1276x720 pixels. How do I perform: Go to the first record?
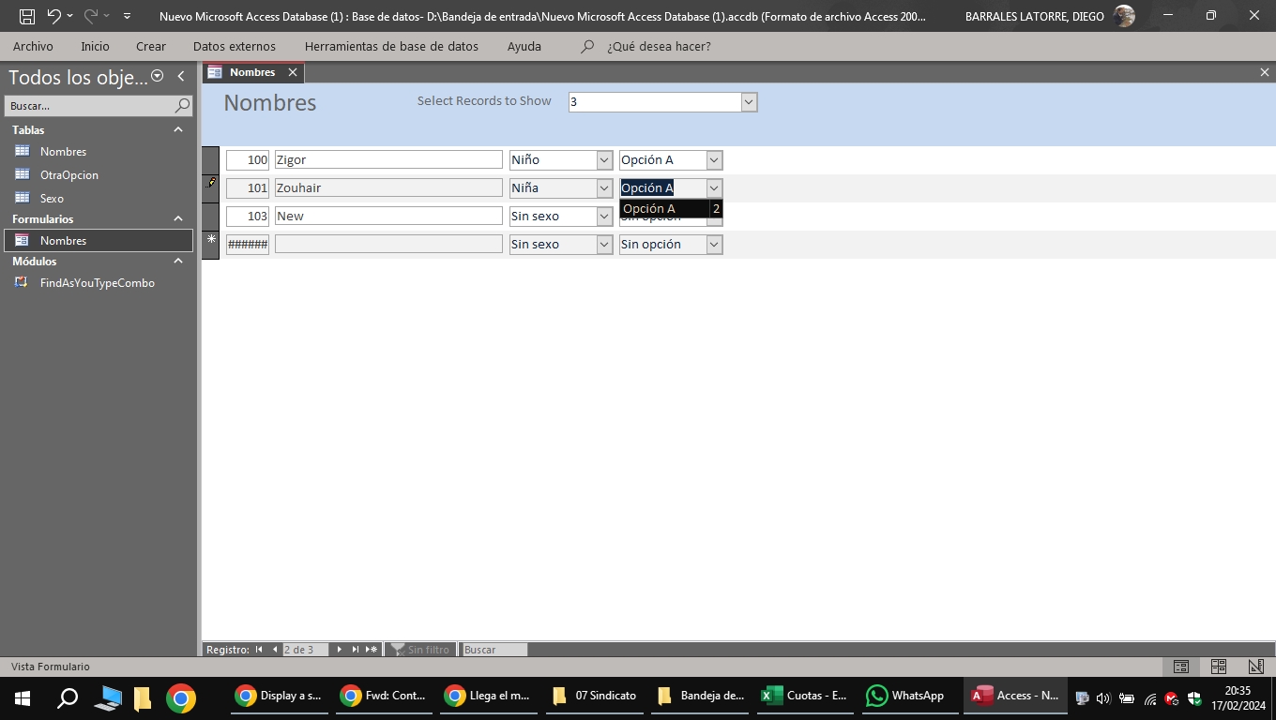[x=259, y=649]
